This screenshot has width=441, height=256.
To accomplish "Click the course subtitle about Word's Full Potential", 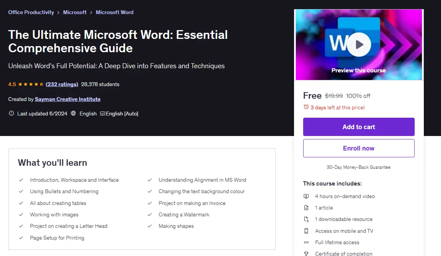I will (x=116, y=66).
